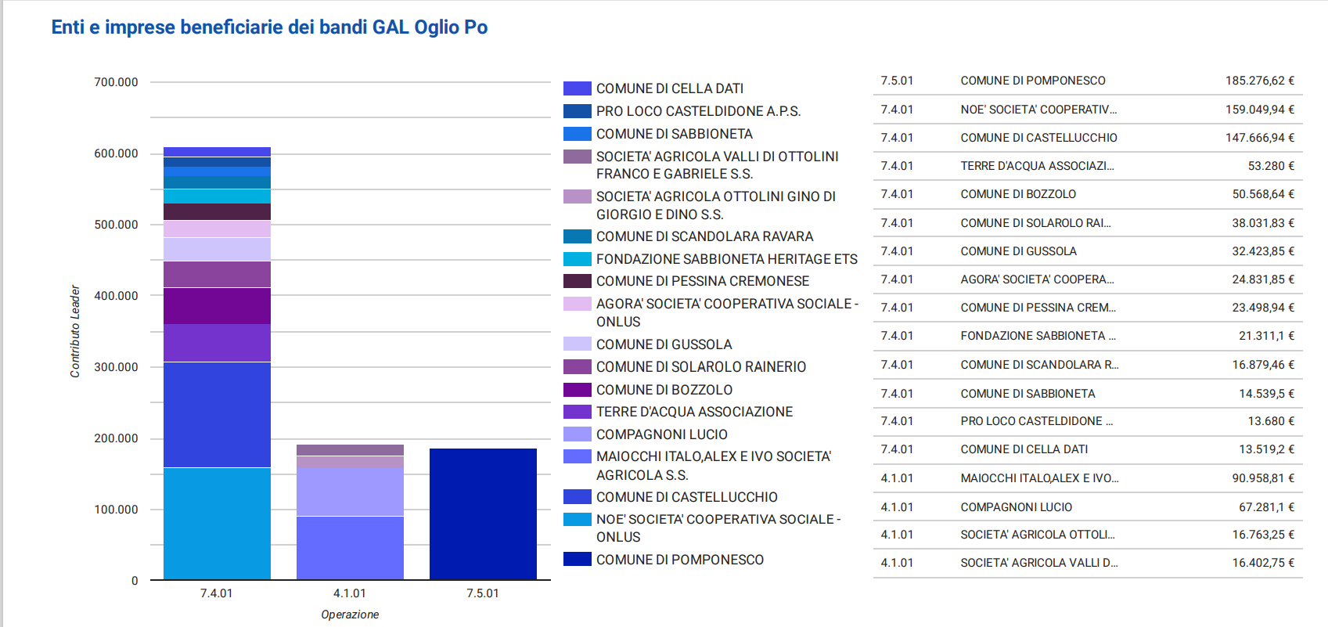The image size is (1328, 627).
Task: Click the 4.1.01 x-axis label
Action: tap(350, 593)
